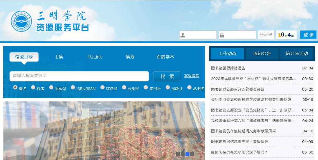Select the 丛书名 radio button
Screen dimensions: 318x160
pos(190,87)
